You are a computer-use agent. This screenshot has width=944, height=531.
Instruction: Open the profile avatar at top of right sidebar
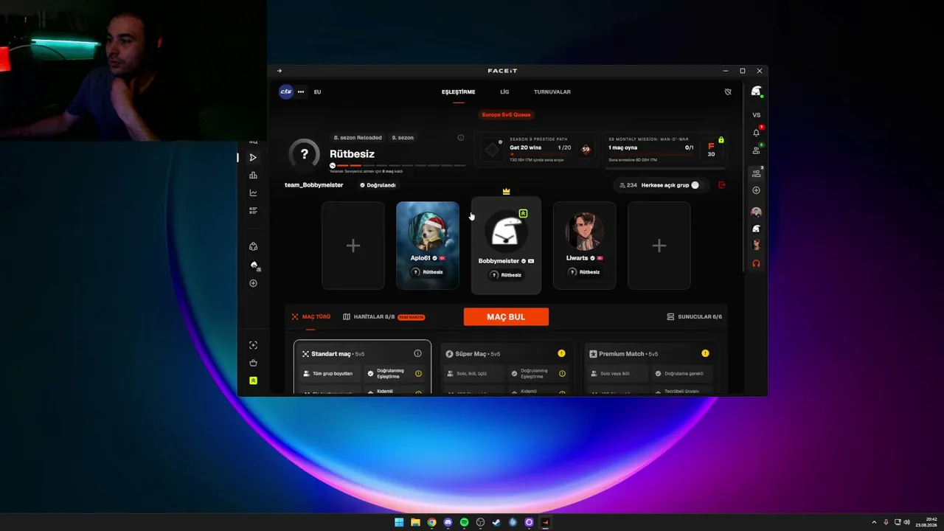[756, 91]
